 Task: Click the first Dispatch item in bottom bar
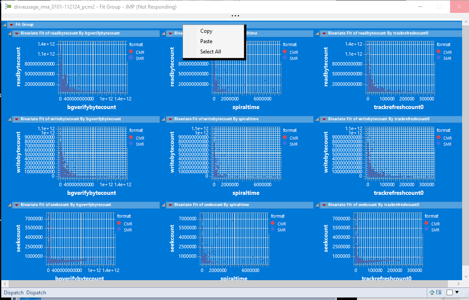(13, 292)
